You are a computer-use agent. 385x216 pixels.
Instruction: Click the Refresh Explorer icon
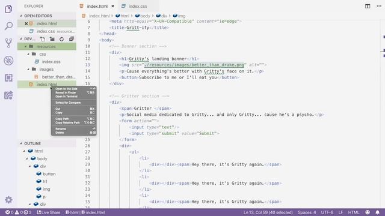click(61, 39)
